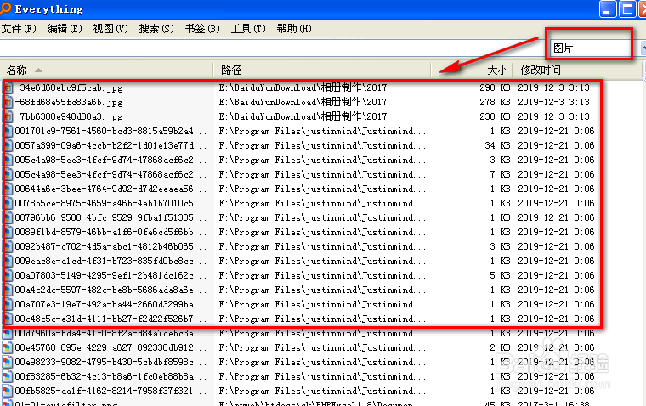Click the Everything search input field

tap(272, 48)
